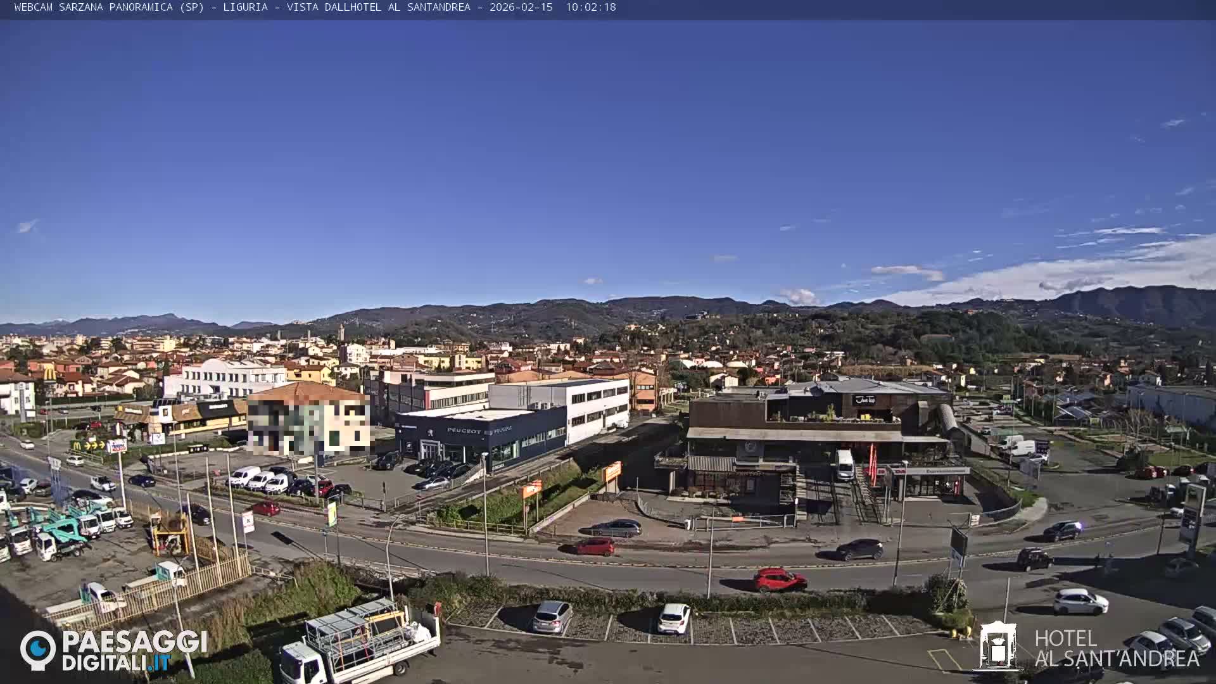Viewport: 1216px width, 684px height.
Task: Click the timestamp "10:02:18" in the header
Action: tap(591, 8)
